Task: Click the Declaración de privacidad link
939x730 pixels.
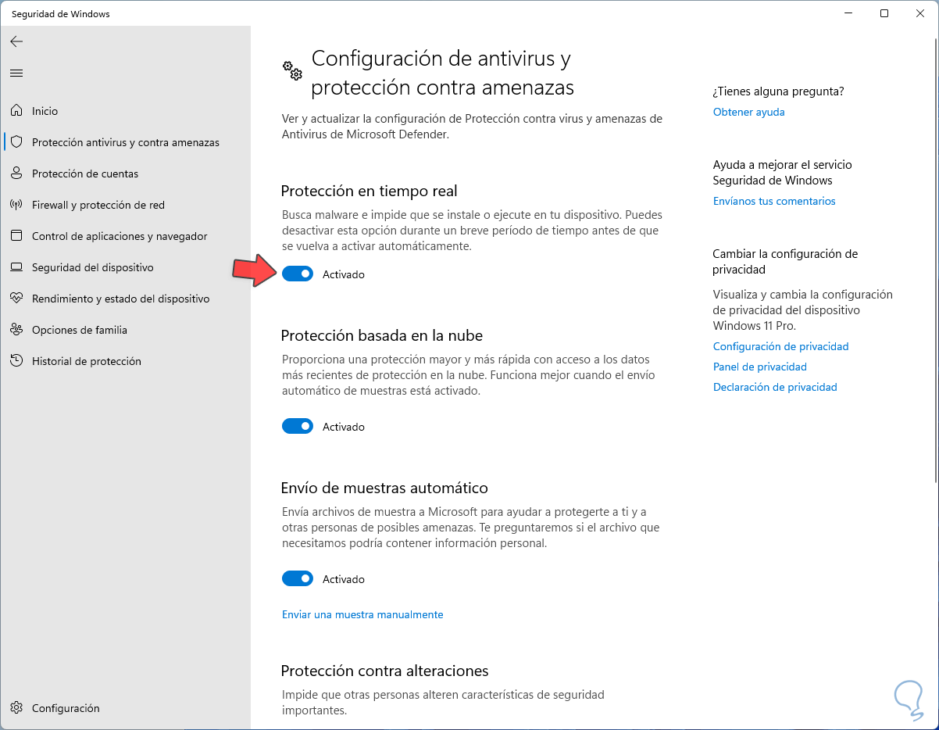Action: click(x=775, y=387)
